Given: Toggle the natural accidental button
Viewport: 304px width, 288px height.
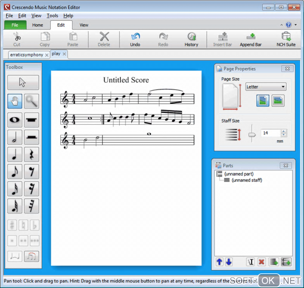Looking at the screenshot, I should coord(23,225).
